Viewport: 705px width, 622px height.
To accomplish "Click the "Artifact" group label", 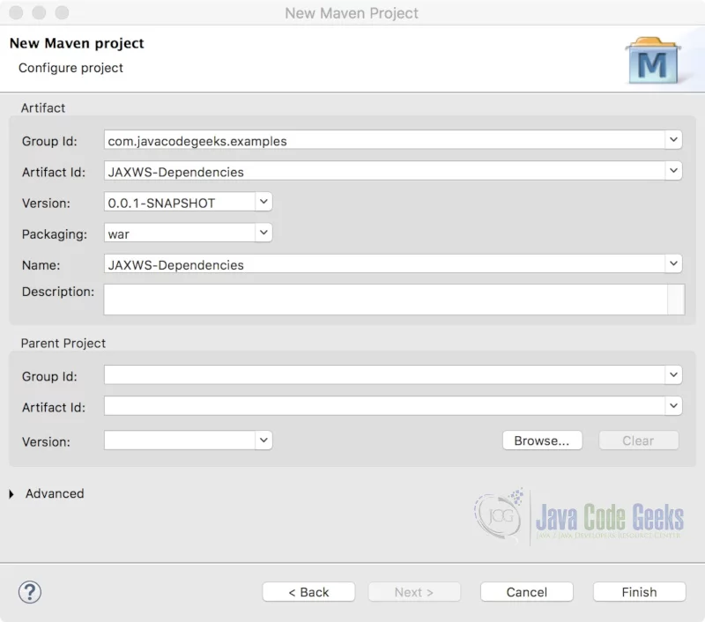I will [x=42, y=107].
